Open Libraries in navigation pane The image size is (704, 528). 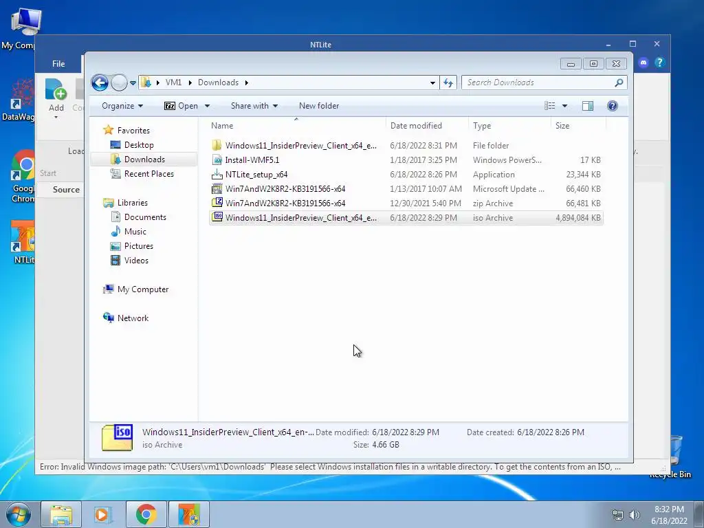[x=133, y=203]
